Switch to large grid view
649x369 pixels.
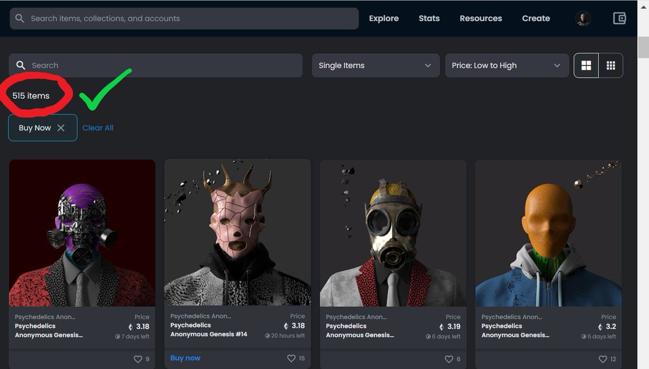[x=586, y=65]
